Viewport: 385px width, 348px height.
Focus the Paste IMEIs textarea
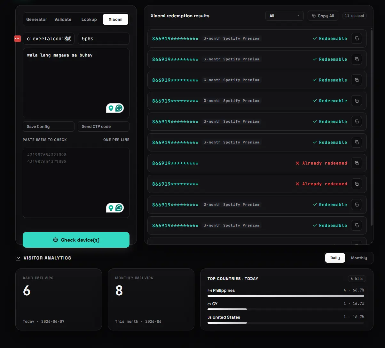[x=76, y=182]
